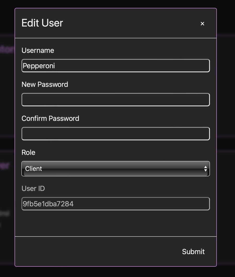The image size is (235, 277).
Task: Click the User ID label
Action: 33,189
